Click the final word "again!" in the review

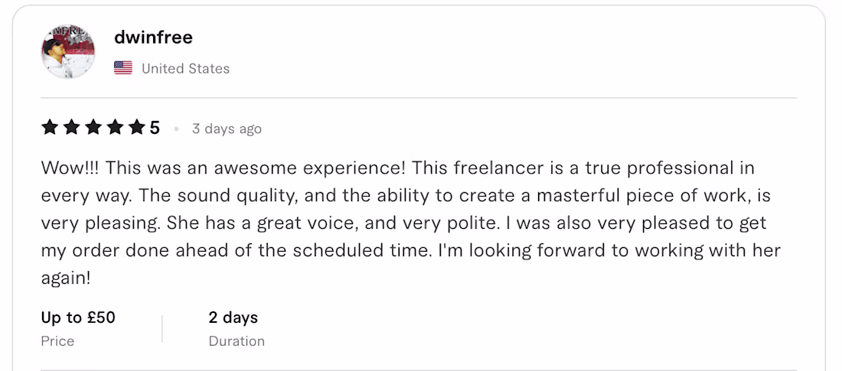click(x=66, y=278)
